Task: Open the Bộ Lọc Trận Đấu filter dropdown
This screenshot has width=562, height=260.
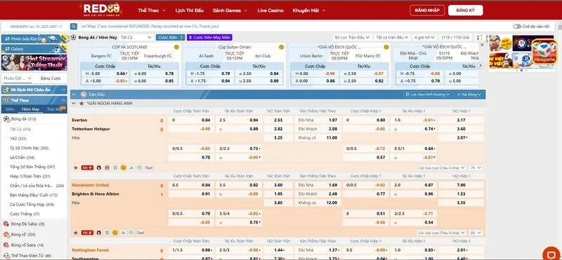Action: coord(353,37)
